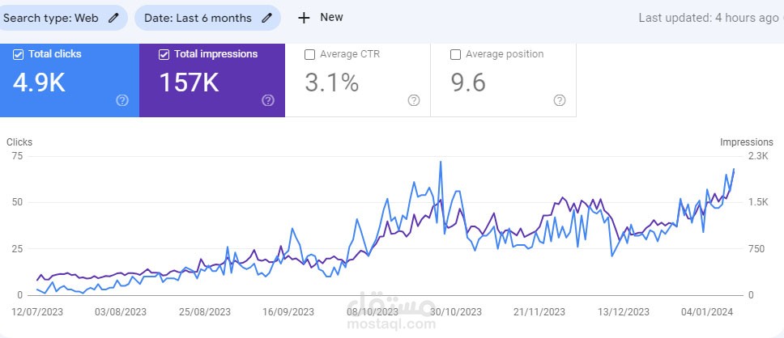784x338 pixels.
Task: Click the plus icon to add a new filter
Action: (x=304, y=18)
